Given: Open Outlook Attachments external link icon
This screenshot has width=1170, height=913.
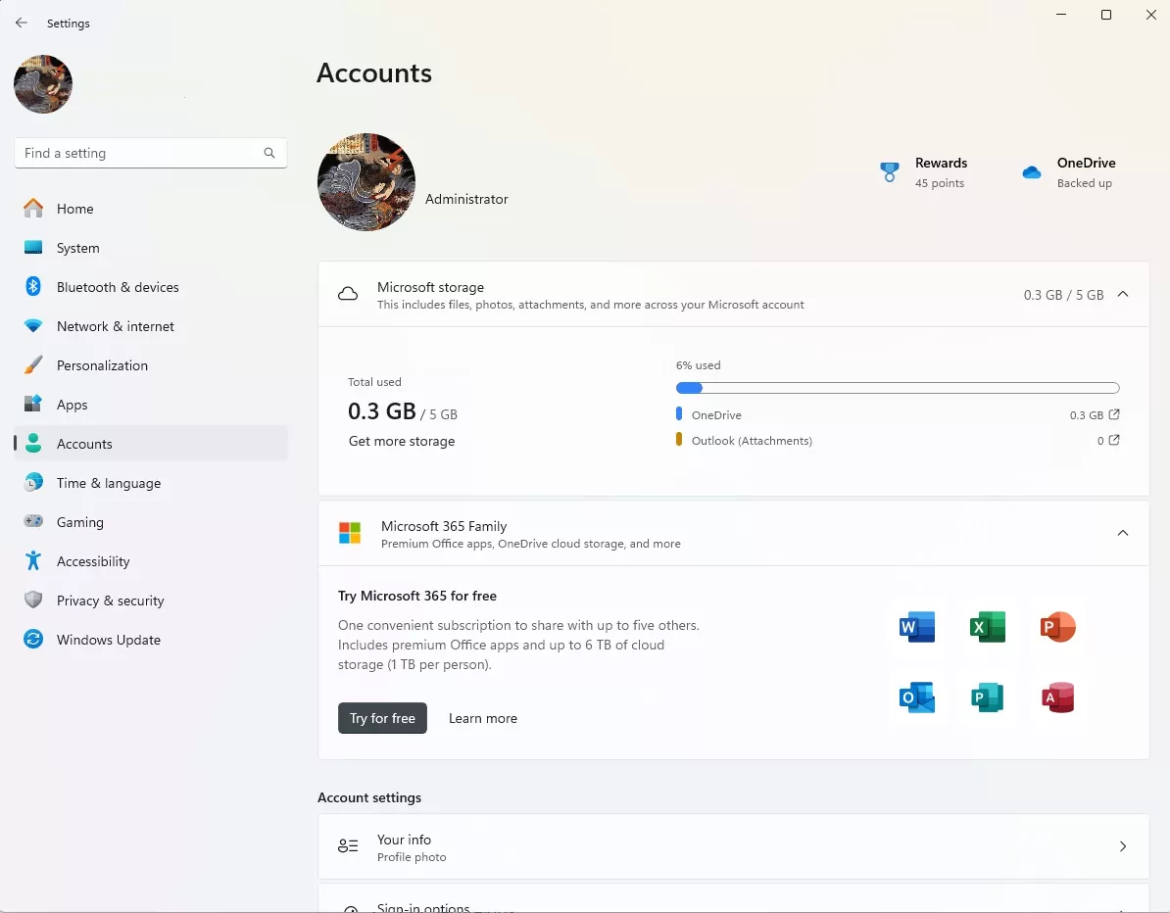Looking at the screenshot, I should tap(1114, 440).
